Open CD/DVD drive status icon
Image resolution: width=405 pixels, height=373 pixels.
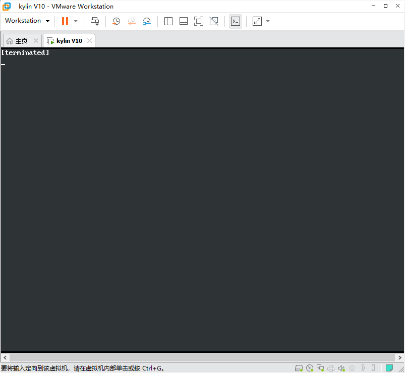pos(310,368)
